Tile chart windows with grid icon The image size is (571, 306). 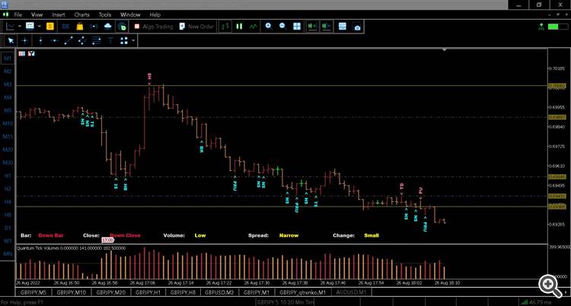click(x=297, y=27)
